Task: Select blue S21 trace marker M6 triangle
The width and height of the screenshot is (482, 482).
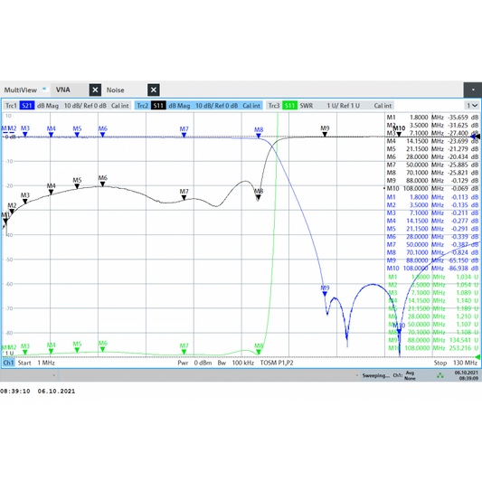Action: tap(103, 135)
